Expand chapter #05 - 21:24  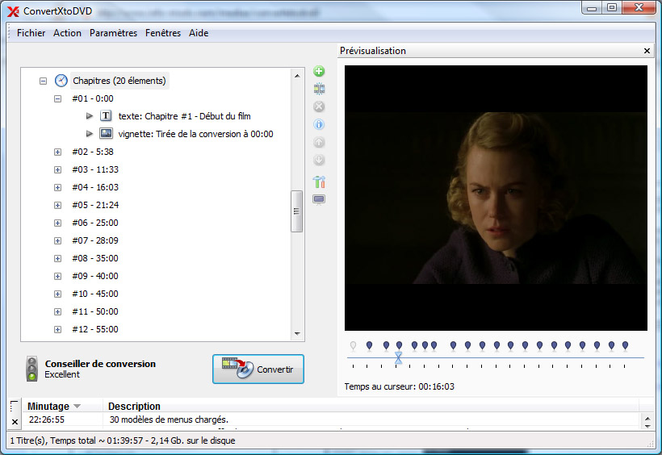(58, 205)
